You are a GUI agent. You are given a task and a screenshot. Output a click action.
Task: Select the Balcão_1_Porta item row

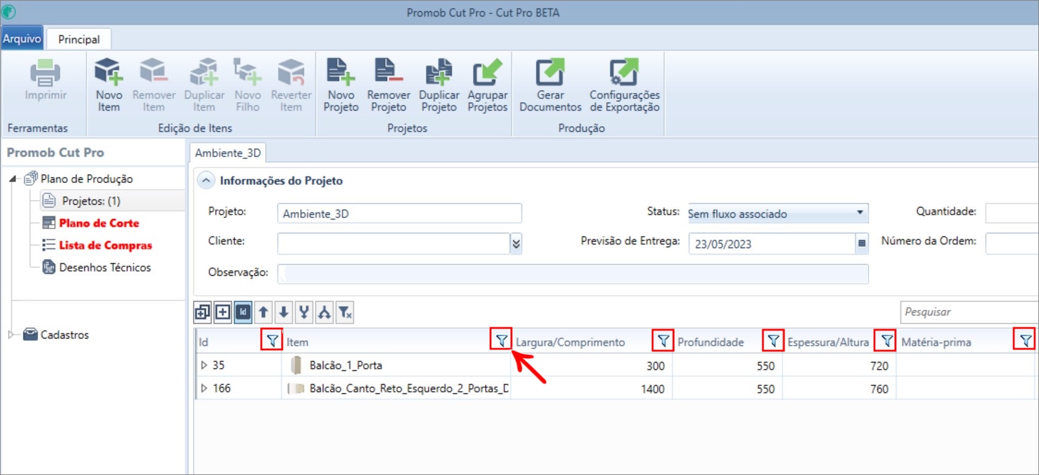(x=615, y=365)
